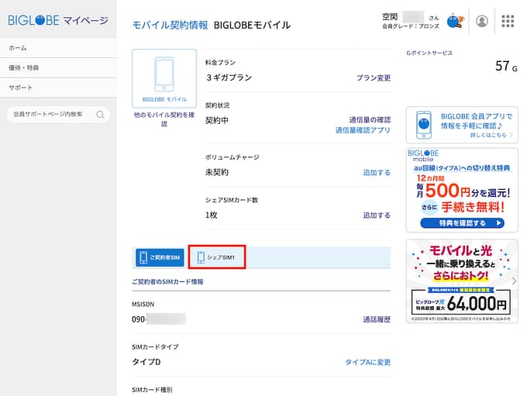Click the ご契約者のSIMカード情報 heading
Viewport: 527px width, 396px height.
167,282
